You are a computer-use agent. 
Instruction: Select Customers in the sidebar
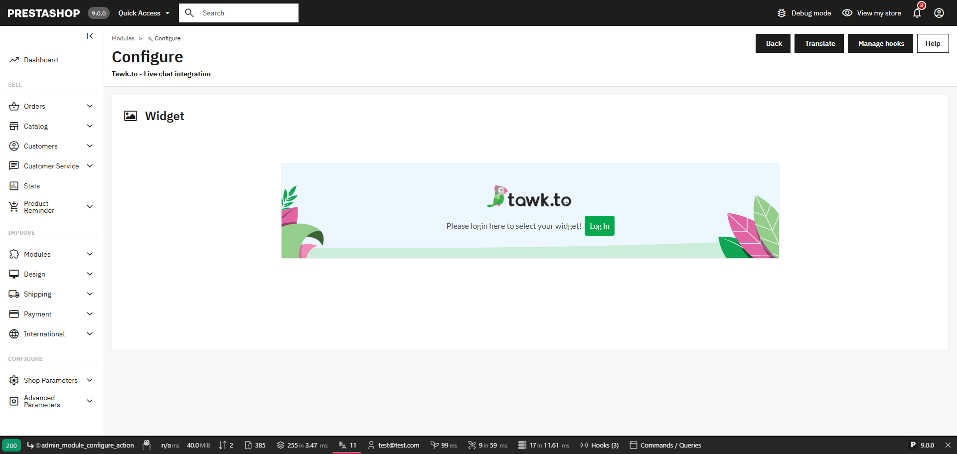(x=41, y=146)
